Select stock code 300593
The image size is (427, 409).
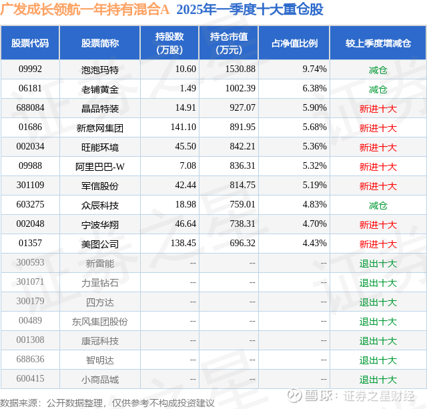point(30,262)
